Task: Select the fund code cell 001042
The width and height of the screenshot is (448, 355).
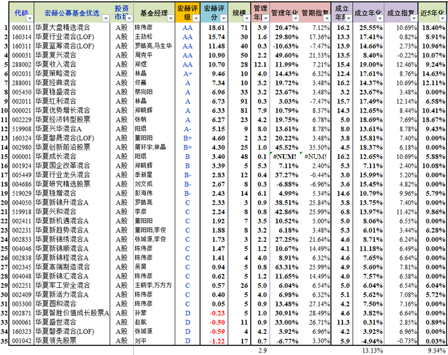Action: [x=22, y=341]
